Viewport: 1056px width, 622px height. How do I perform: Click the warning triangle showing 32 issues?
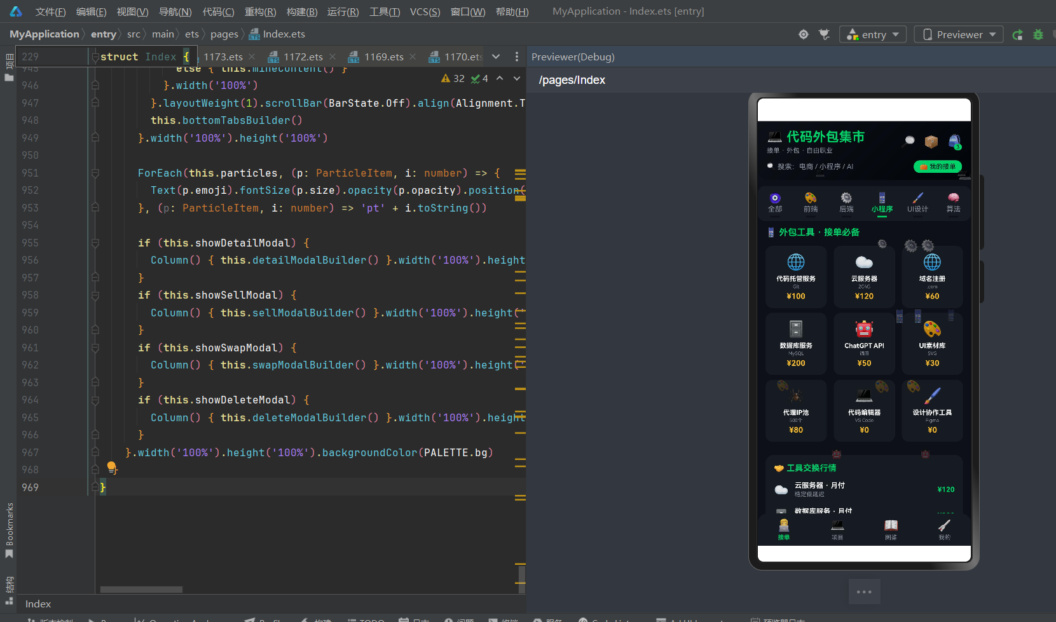pos(453,78)
